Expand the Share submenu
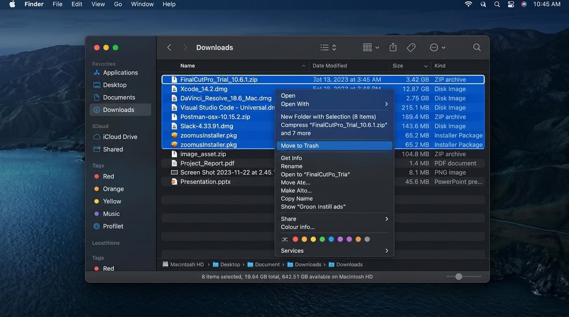The height and width of the screenshot is (317, 569). pos(334,219)
